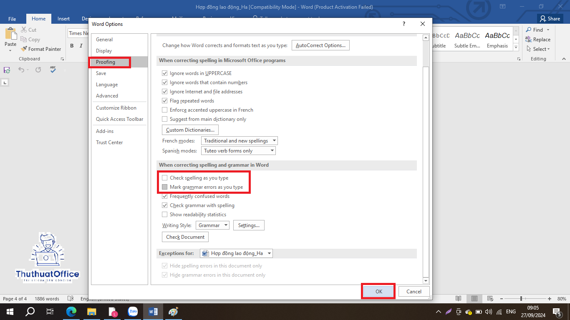The width and height of the screenshot is (570, 320).
Task: Toggle Frequently confused words checkbox
Action: pyautogui.click(x=164, y=196)
